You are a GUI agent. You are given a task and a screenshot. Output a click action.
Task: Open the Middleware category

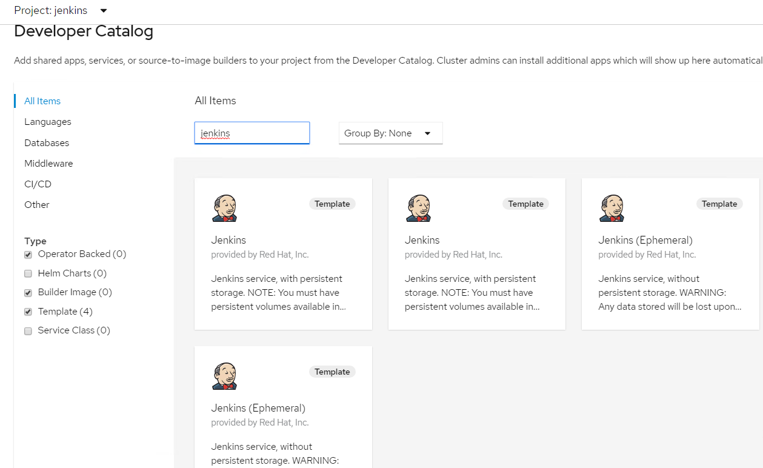(x=48, y=164)
